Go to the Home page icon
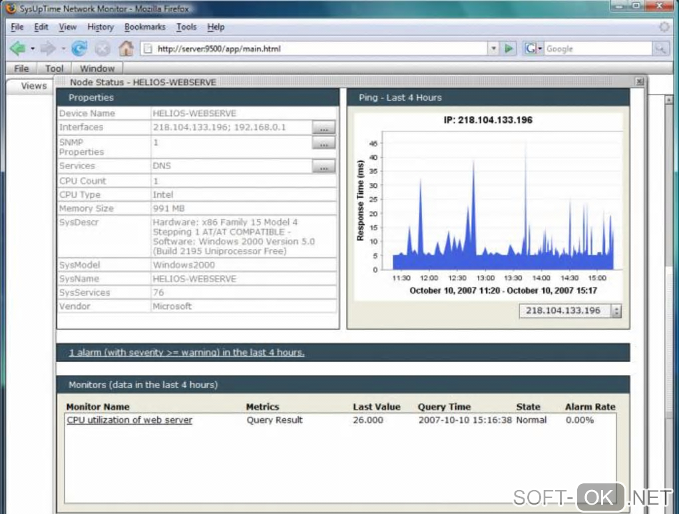Viewport: 679px width, 514px height. [x=126, y=49]
